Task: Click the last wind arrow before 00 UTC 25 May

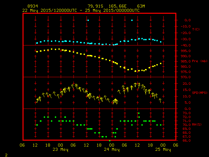Action: (x=160, y=100)
